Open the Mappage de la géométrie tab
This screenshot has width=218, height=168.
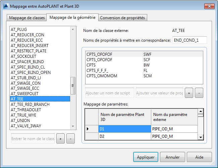[72, 17]
